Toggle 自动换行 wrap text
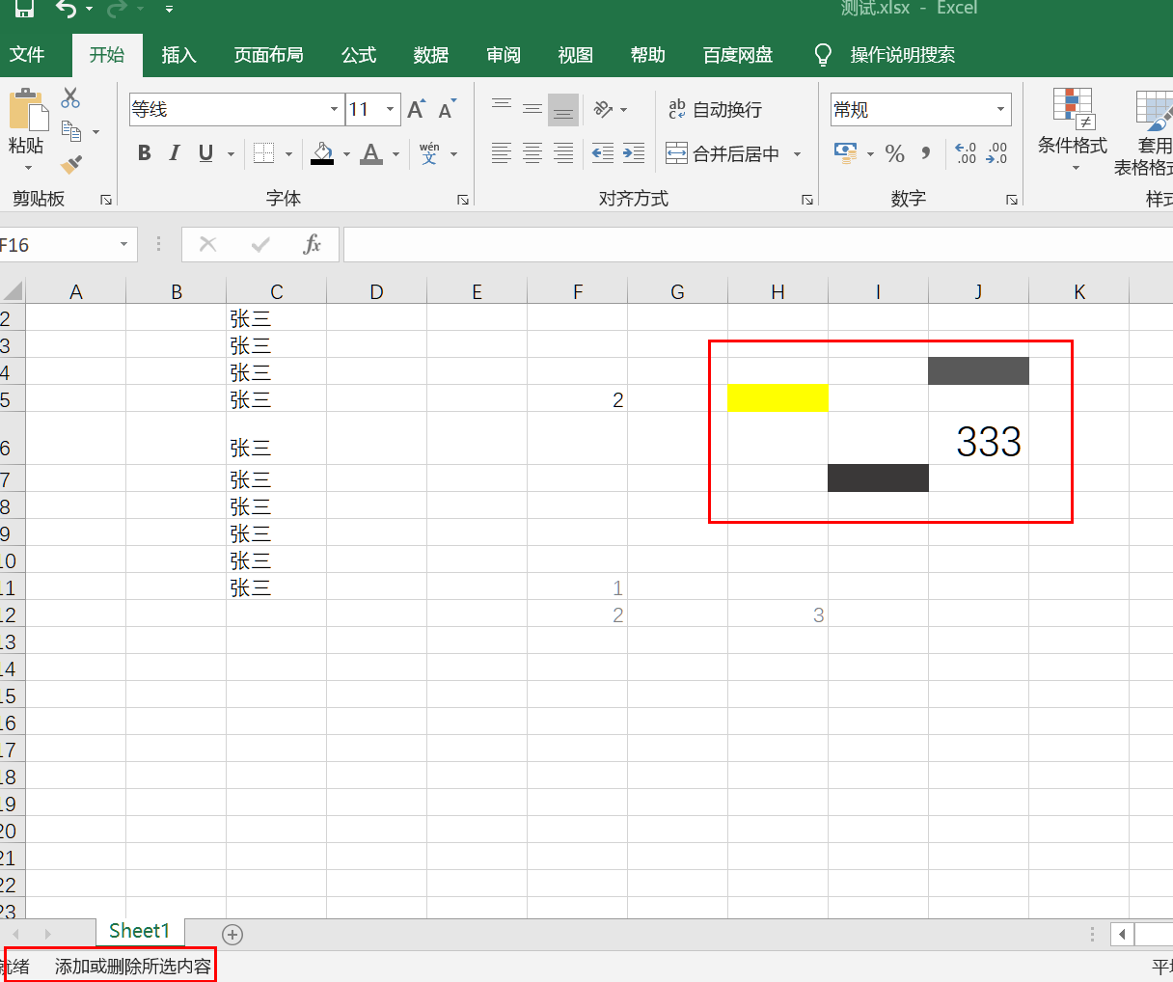 tap(715, 109)
